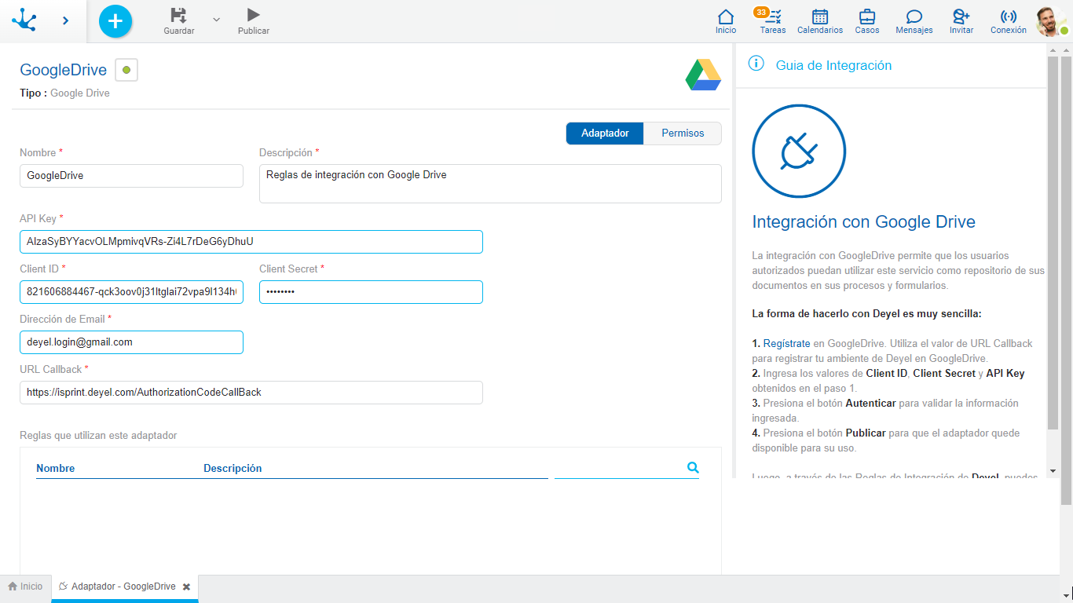Open Casos briefcase icon
1073x603 pixels.
click(x=867, y=21)
